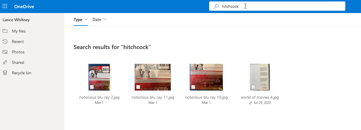This screenshot has width=361, height=130.
Task: Expand the Type filter dropdown
Action: coord(81,19)
